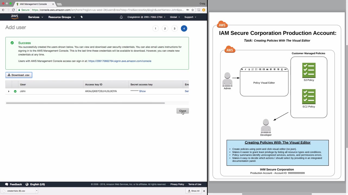Screen dimensions: 348x195
Task: Open AWS notifications bell
Action: pos(121,17)
